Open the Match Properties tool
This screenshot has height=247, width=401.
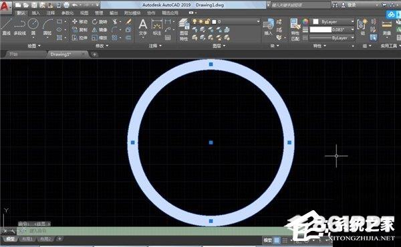click(295, 29)
